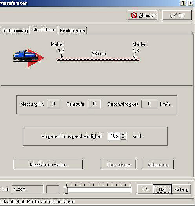Click the speed slider handle
Viewport: 195px width, 206px height.
[67, 189]
